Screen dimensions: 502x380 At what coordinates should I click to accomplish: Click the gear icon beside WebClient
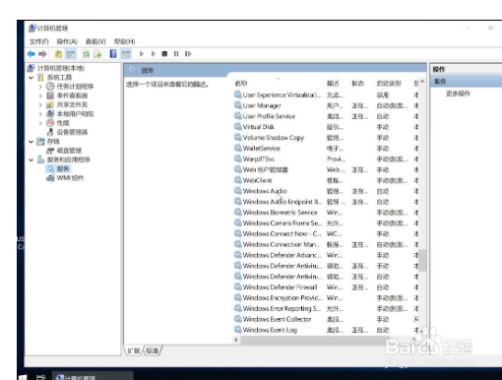pos(238,180)
